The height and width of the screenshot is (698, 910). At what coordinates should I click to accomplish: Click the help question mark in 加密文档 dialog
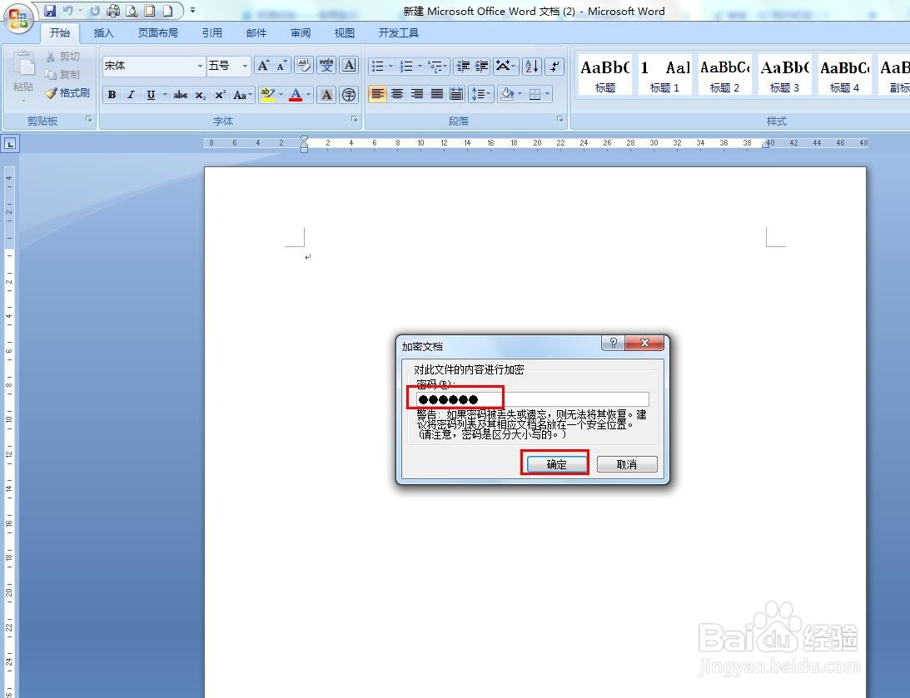[x=614, y=343]
